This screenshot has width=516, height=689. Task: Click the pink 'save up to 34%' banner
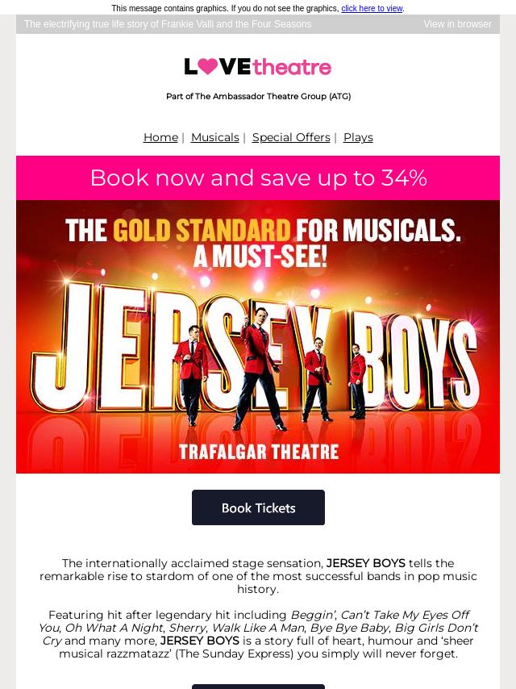258,178
